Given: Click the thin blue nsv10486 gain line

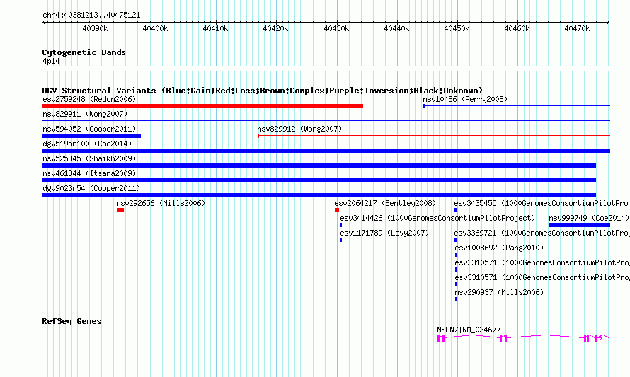Looking at the screenshot, I should [517, 106].
